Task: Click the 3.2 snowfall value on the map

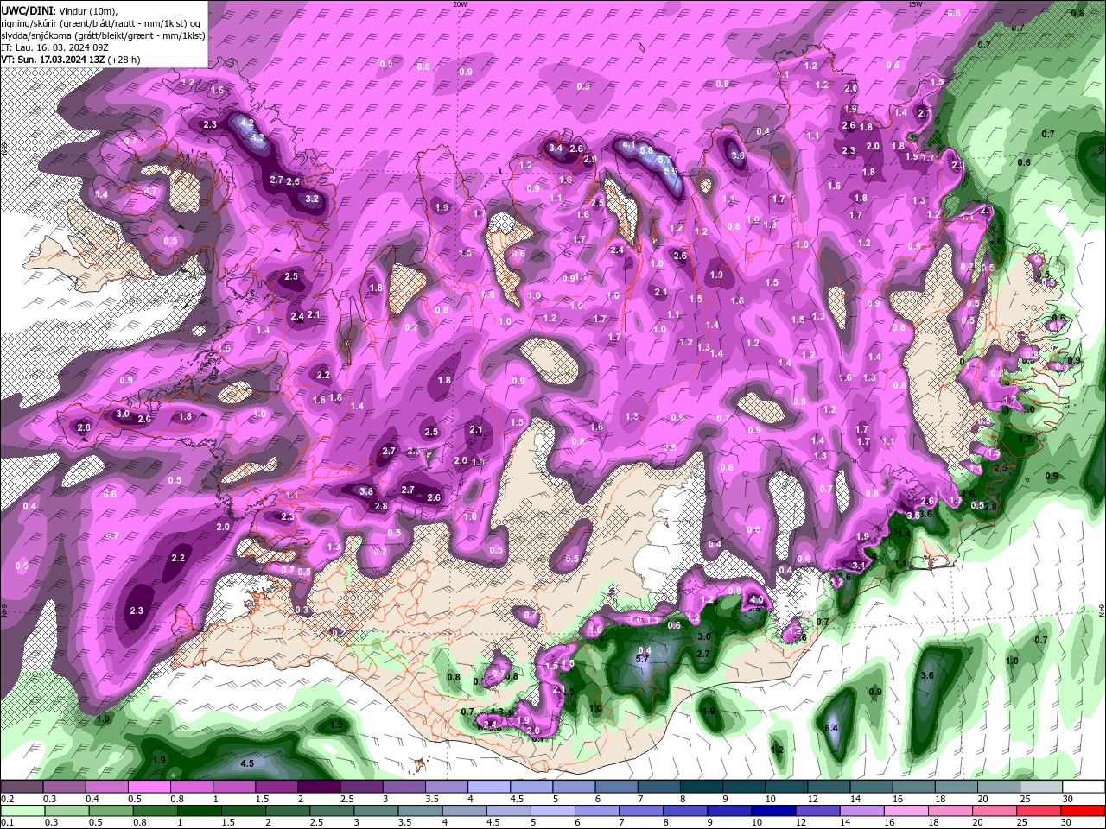Action: point(313,199)
